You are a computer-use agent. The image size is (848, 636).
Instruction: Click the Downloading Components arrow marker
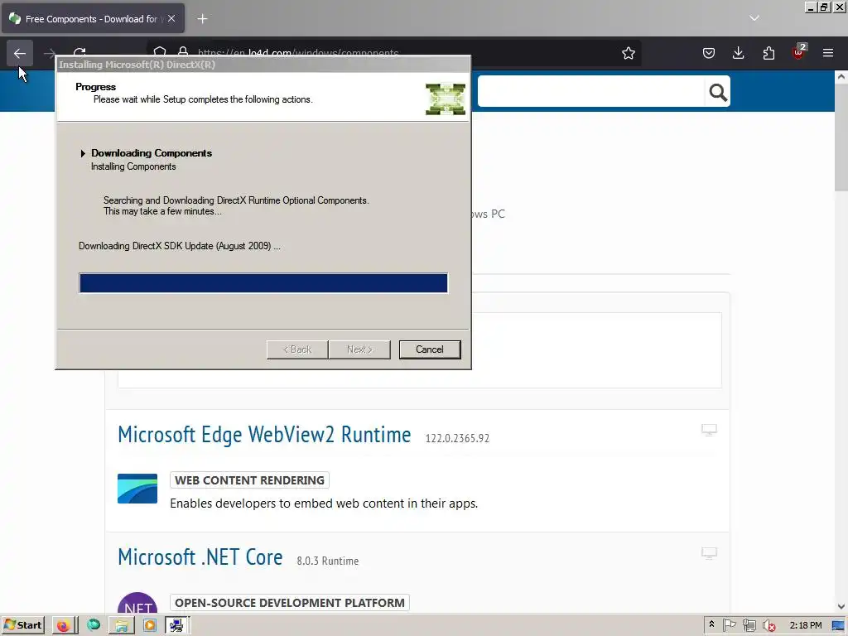(x=83, y=153)
